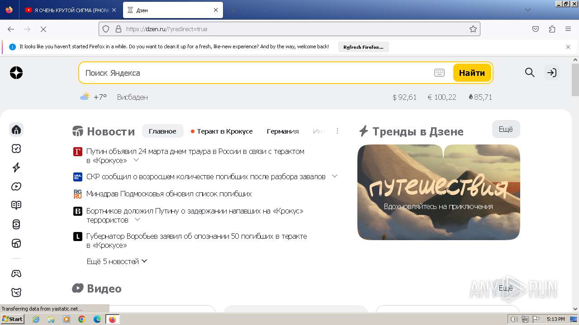579x325 pixels.
Task: Click the browser URL address bar
Action: pos(289,29)
